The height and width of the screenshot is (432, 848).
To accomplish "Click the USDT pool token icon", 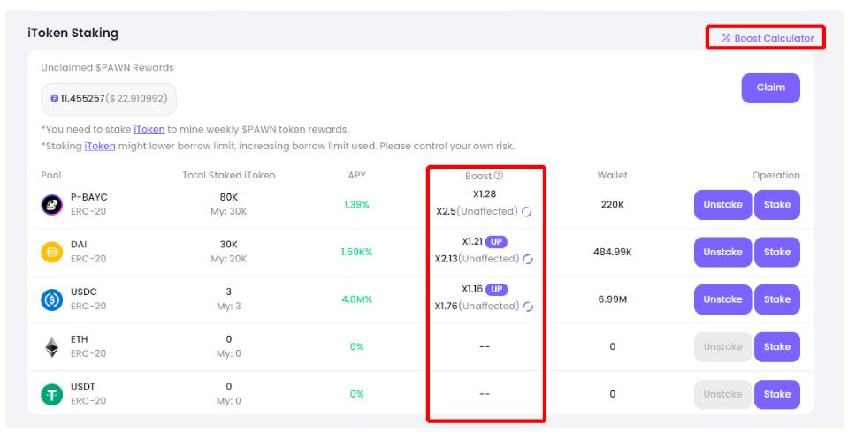I will click(52, 394).
